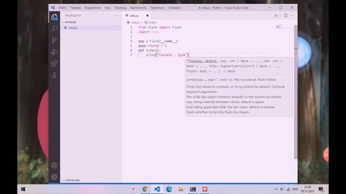Click veb.py in the breadcrumb

136,23
